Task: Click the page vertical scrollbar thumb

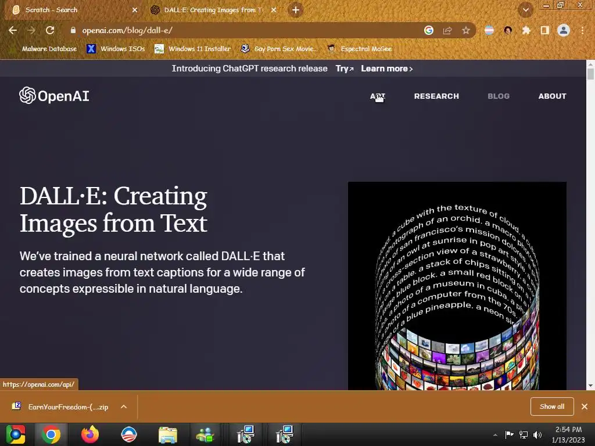Action: click(x=590, y=73)
